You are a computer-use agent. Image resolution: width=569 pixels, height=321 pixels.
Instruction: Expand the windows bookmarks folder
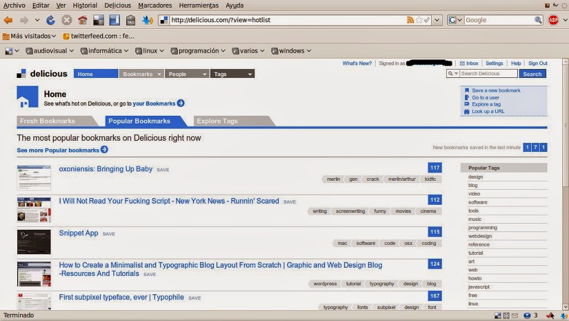pos(291,51)
